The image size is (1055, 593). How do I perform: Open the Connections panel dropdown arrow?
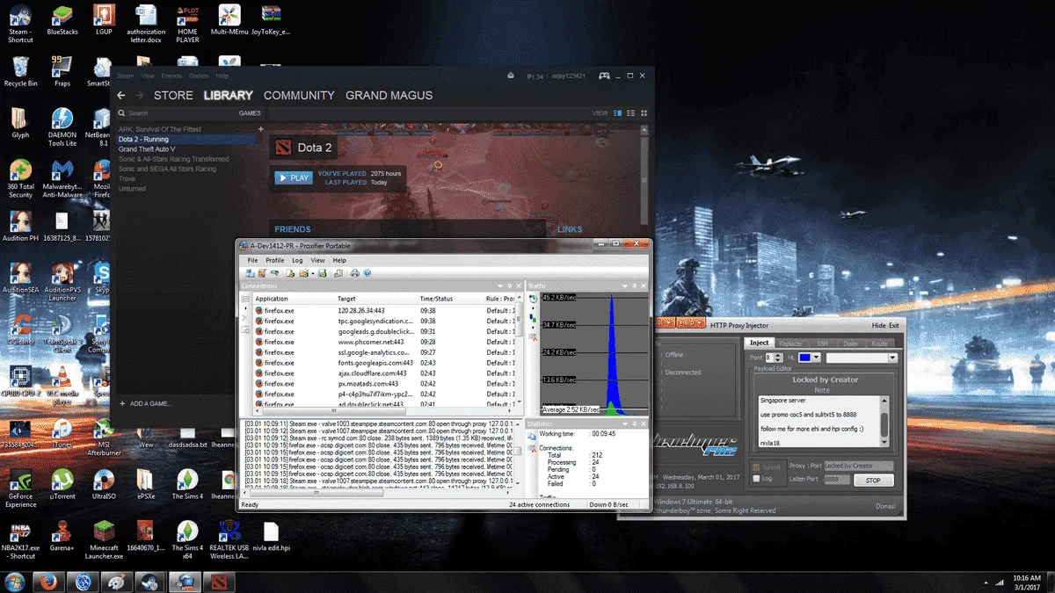[498, 286]
